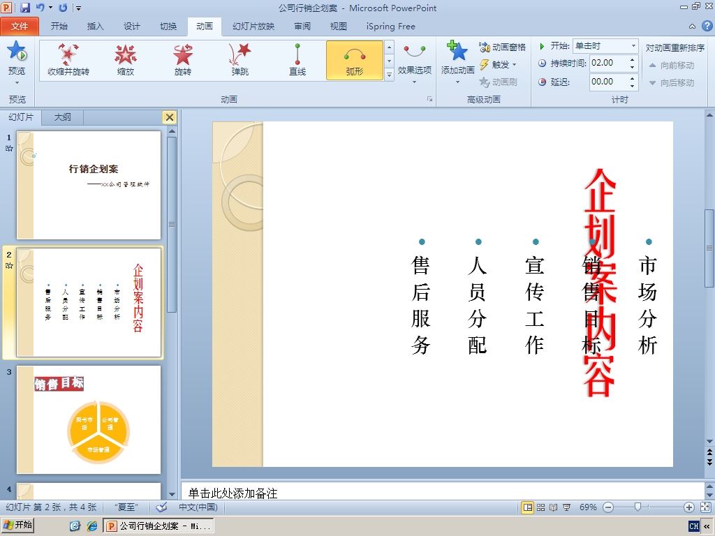
Task: Click the PowerPoint Help question icon
Action: [707, 27]
